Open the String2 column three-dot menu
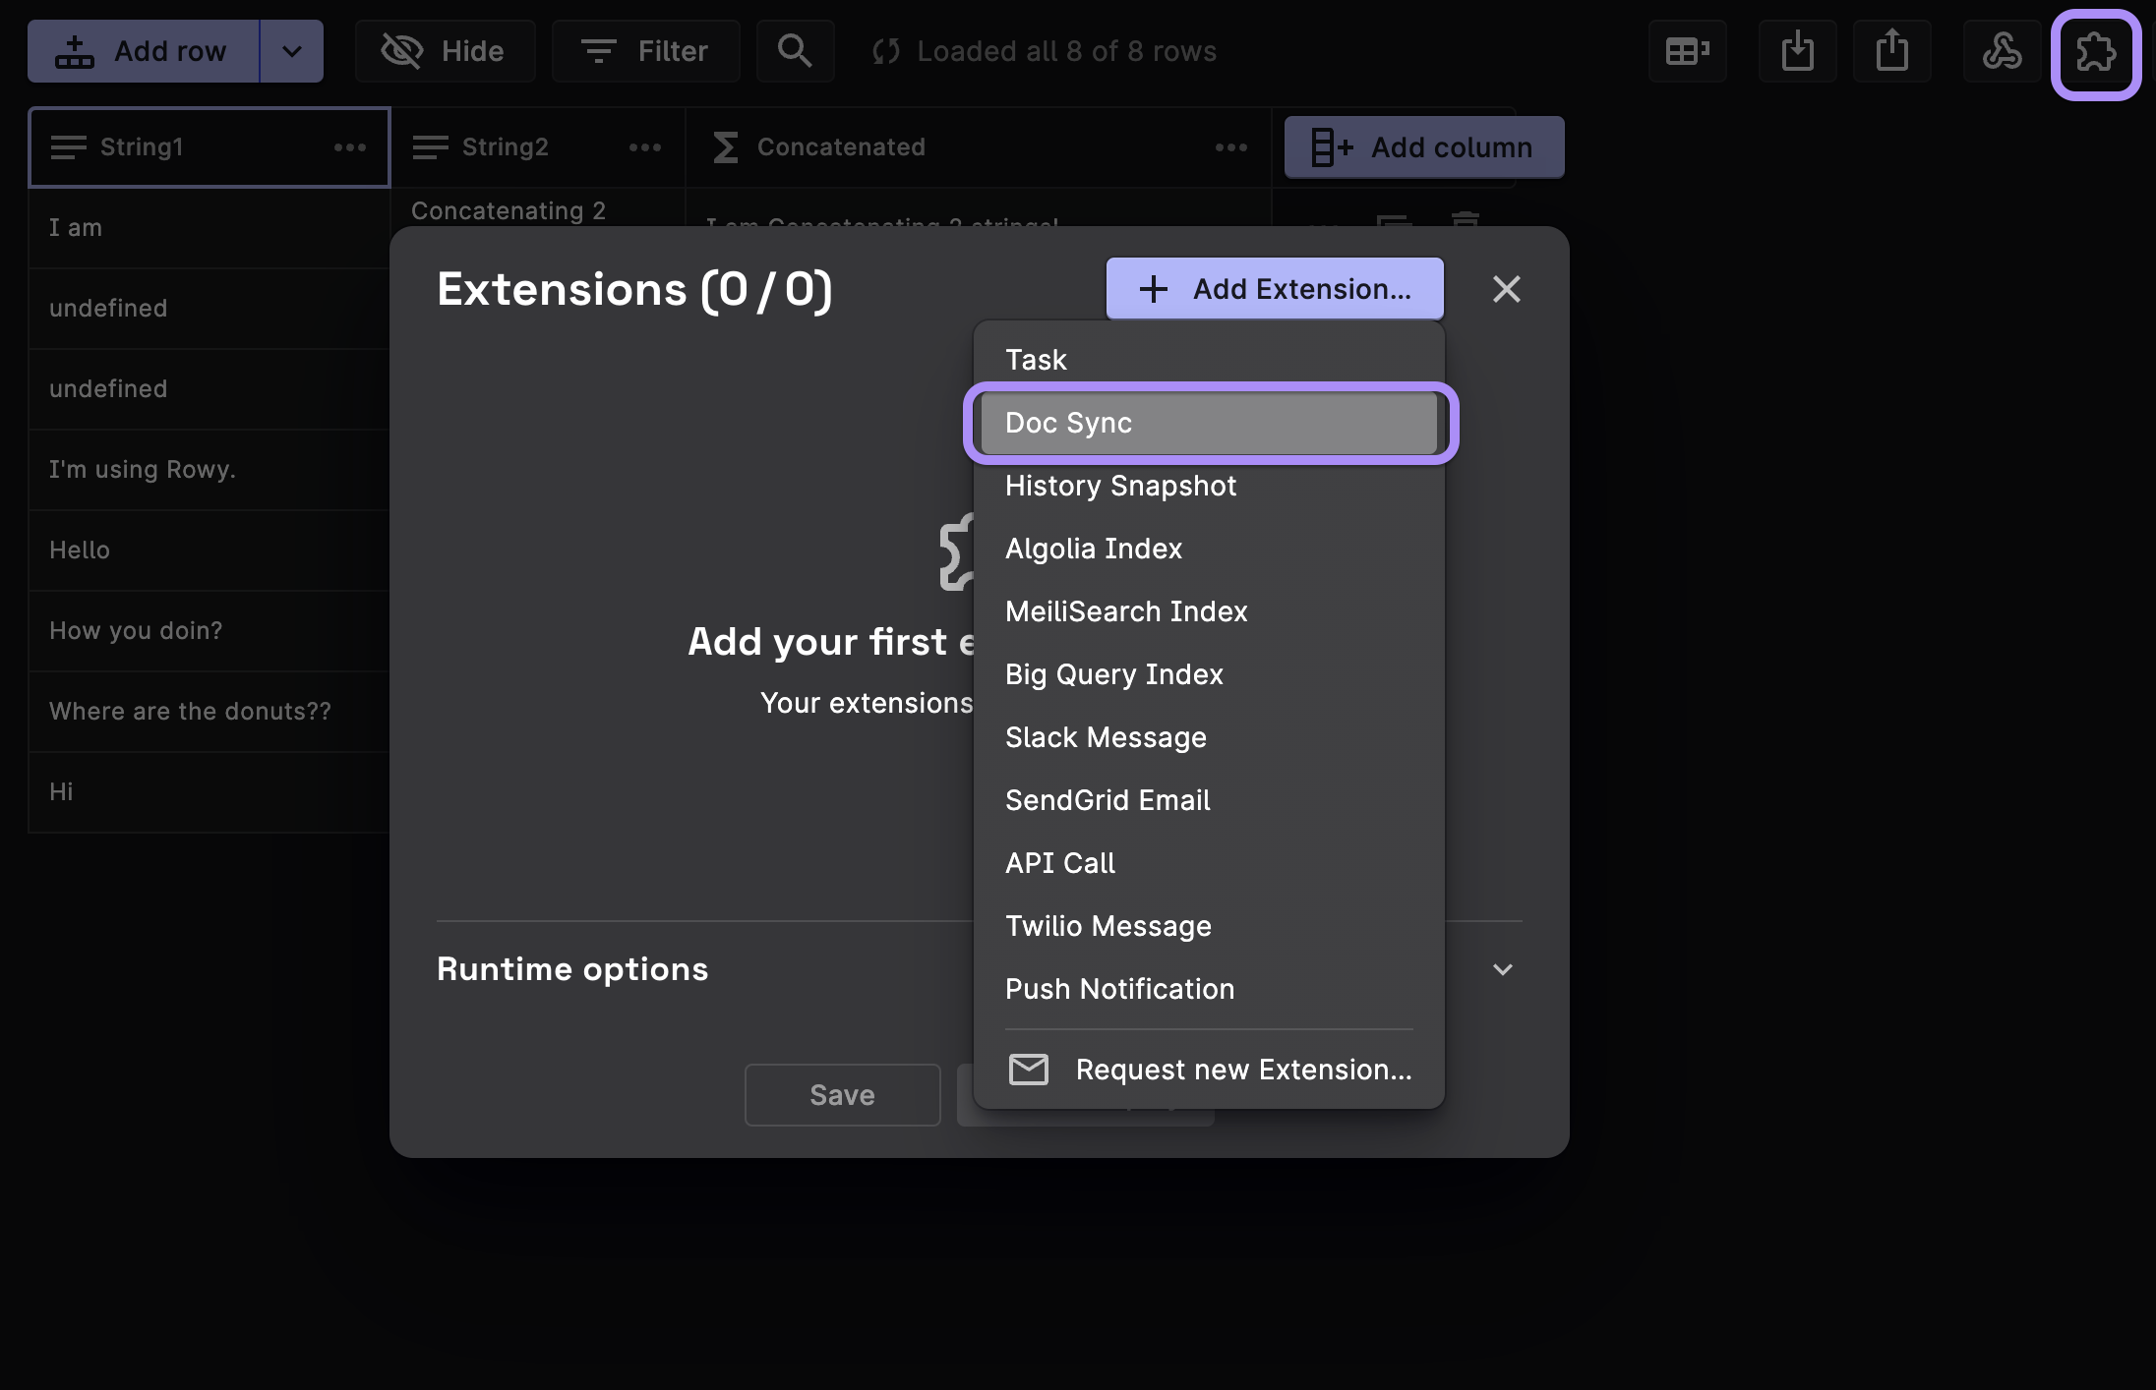The width and height of the screenshot is (2156, 1390). pos(644,147)
